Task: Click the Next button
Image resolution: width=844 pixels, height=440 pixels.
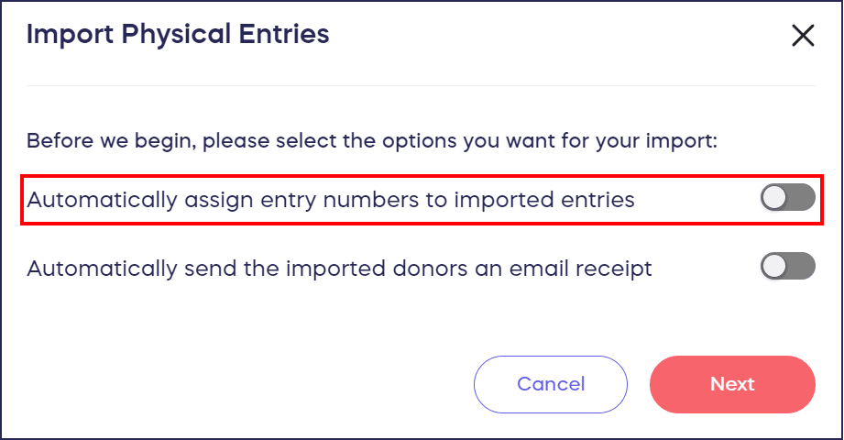Action: [732, 384]
